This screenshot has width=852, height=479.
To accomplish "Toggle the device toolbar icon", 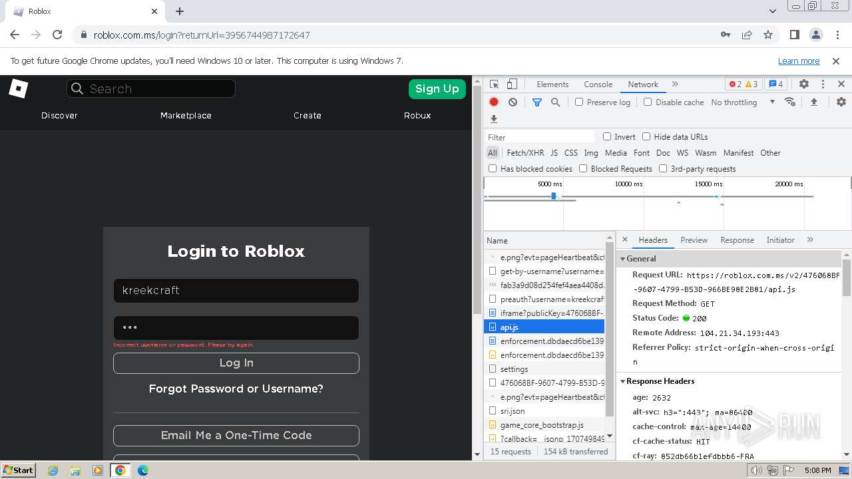I will [512, 84].
